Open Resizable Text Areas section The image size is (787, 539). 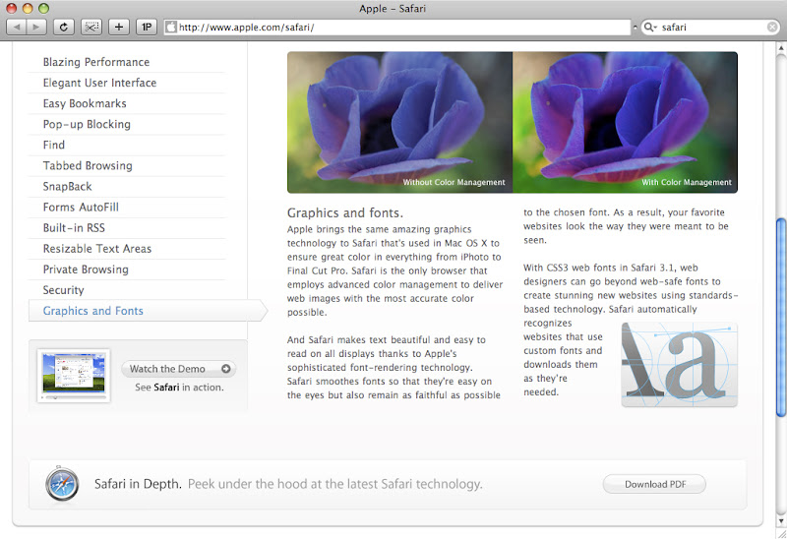pos(97,249)
